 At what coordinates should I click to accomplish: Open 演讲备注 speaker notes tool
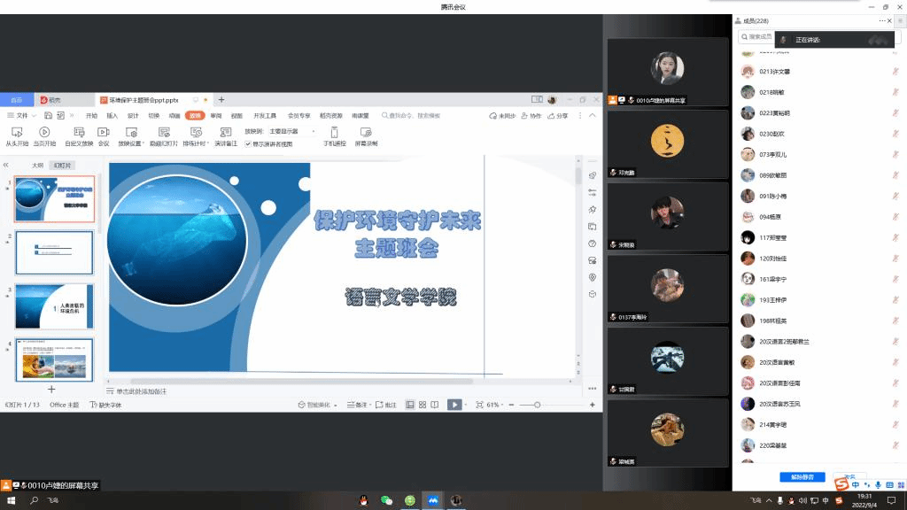tap(225, 132)
